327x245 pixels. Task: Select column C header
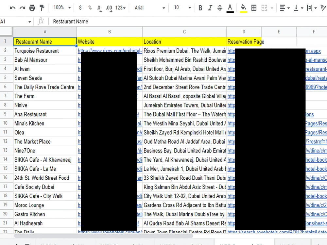click(x=184, y=32)
